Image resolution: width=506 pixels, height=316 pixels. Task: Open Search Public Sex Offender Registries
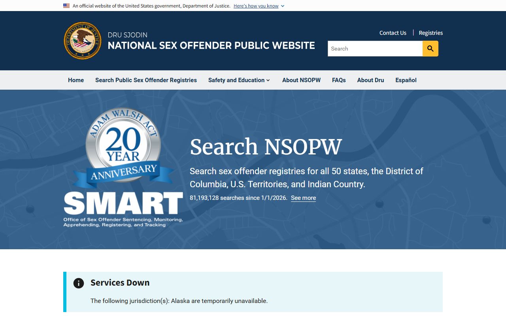point(146,80)
